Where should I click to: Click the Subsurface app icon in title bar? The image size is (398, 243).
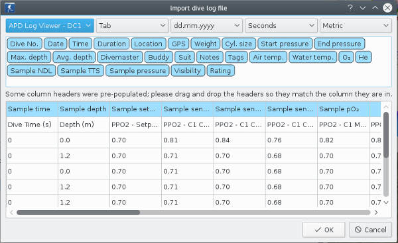click(x=10, y=8)
